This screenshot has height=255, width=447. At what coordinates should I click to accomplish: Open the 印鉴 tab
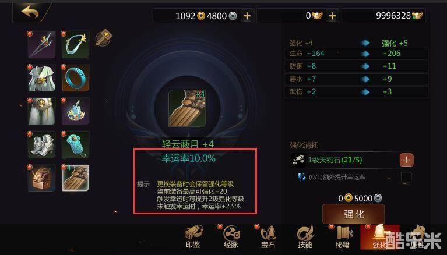[193, 237]
